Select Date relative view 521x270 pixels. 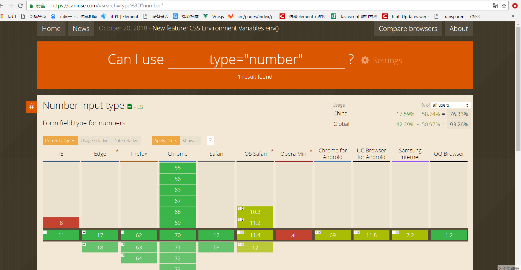click(x=126, y=141)
